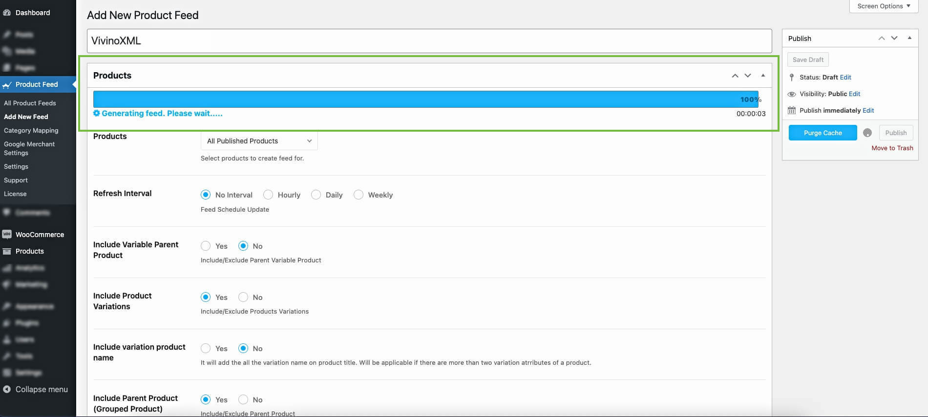Click the 'Add New Product Feed' heading
This screenshot has height=417, width=928.
143,15
